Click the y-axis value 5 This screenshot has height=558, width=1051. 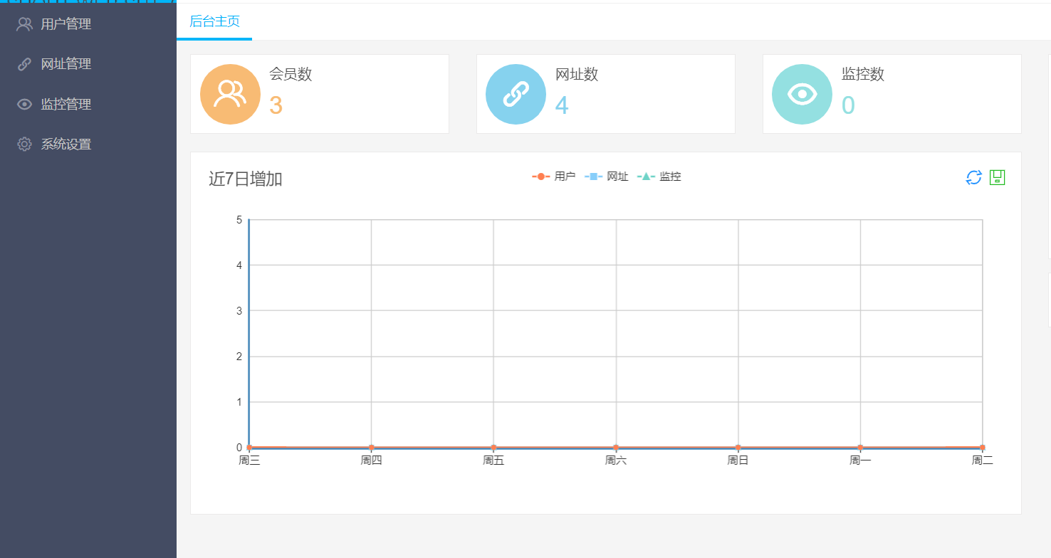pos(239,220)
